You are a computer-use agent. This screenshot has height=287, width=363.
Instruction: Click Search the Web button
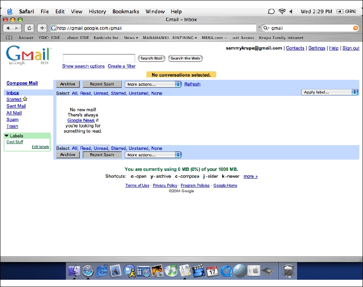(185, 58)
